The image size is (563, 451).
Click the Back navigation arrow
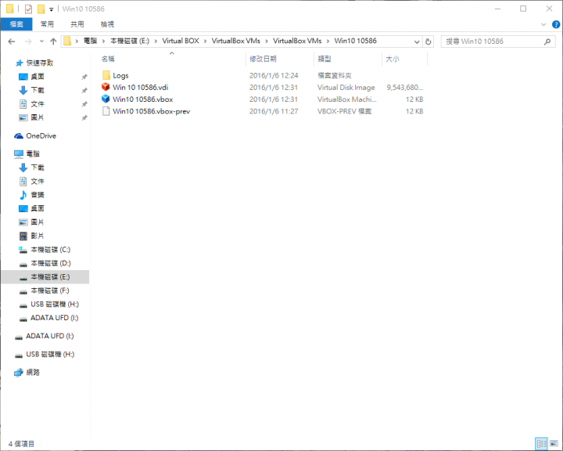(12, 41)
